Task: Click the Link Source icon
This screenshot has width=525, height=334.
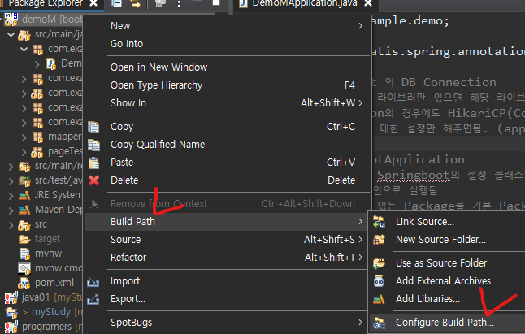Action: [379, 222]
